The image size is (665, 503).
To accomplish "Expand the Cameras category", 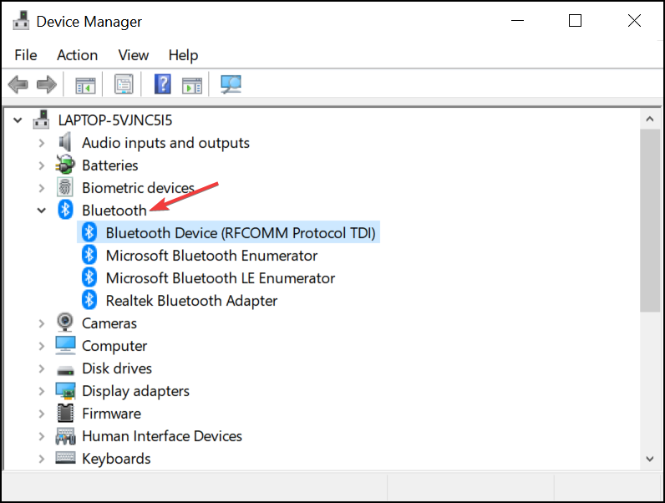I will pyautogui.click(x=42, y=323).
